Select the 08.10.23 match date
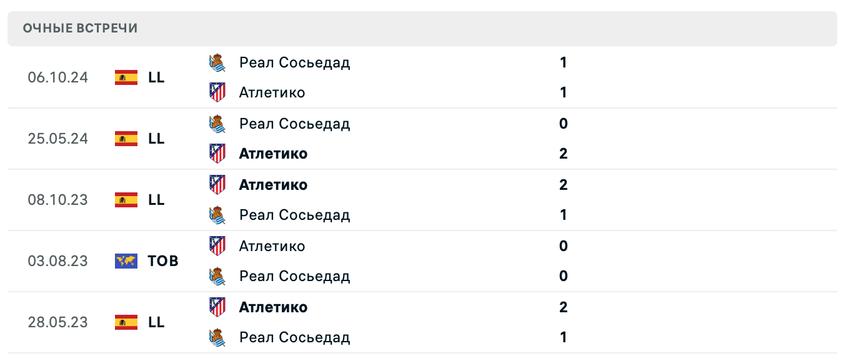Viewport: 846px width, 361px height. pyautogui.click(x=57, y=200)
